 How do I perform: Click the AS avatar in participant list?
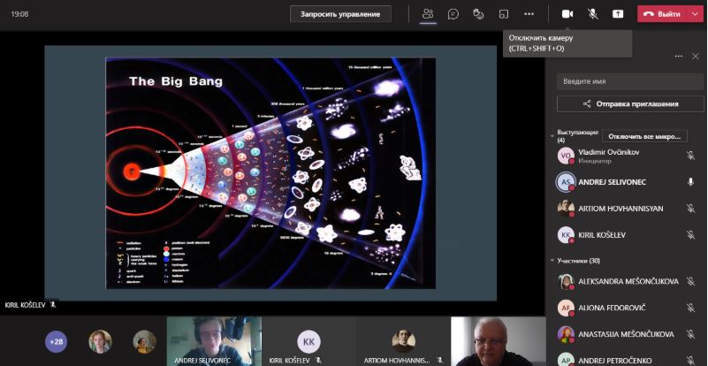pos(566,182)
